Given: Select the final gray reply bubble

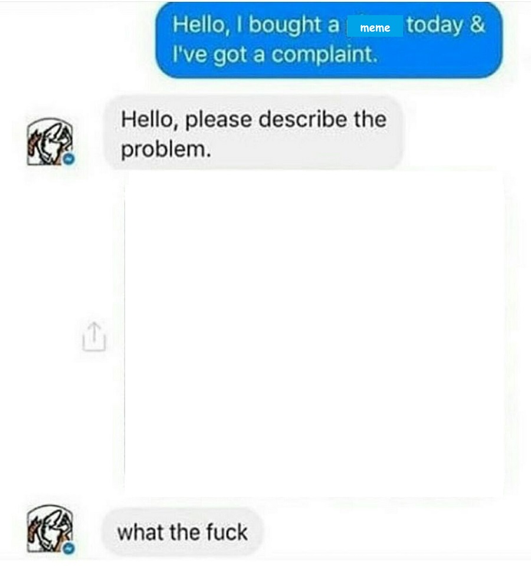Looking at the screenshot, I should click(x=182, y=532).
